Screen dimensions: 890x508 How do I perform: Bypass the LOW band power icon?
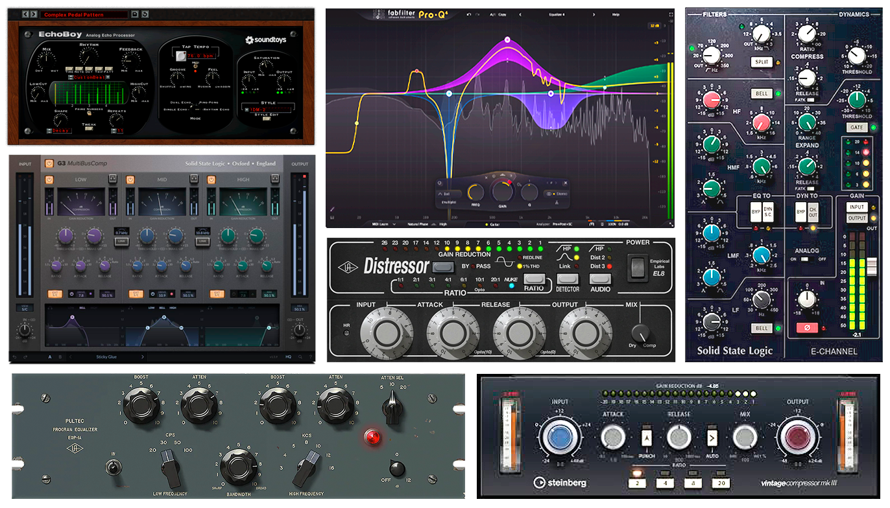[49, 179]
